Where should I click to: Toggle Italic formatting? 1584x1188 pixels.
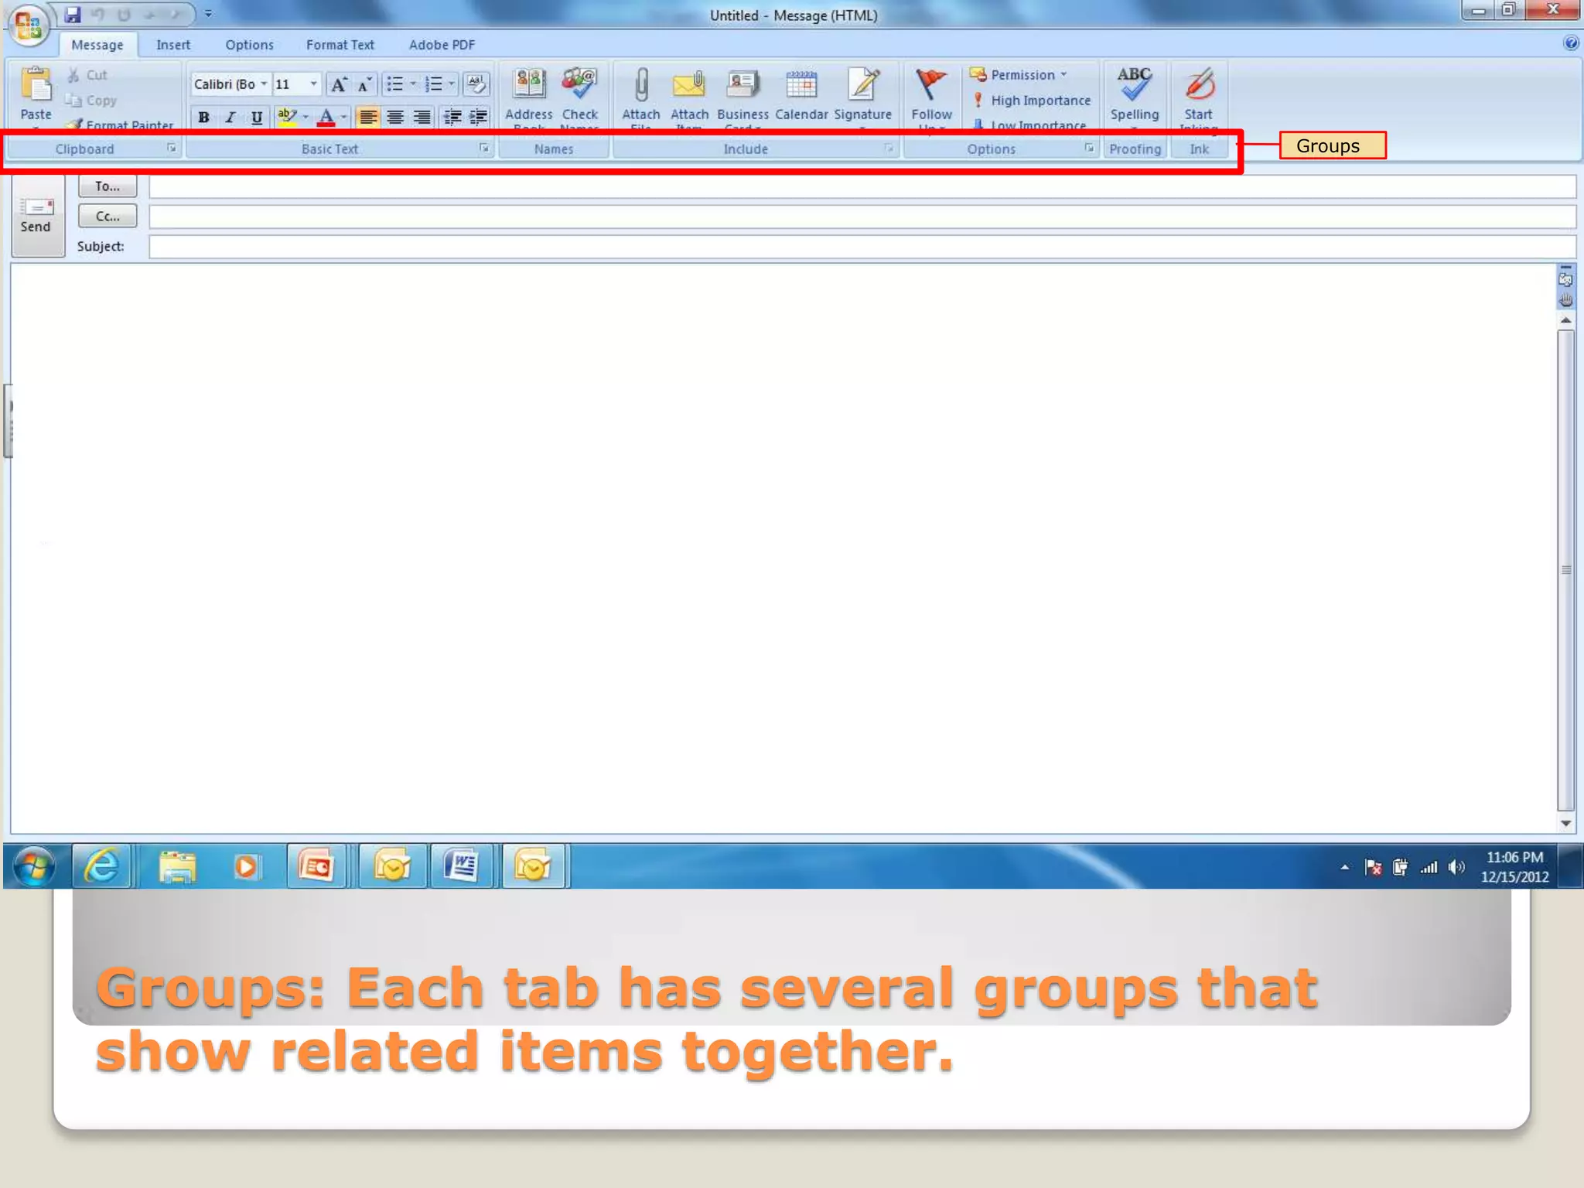tap(230, 118)
